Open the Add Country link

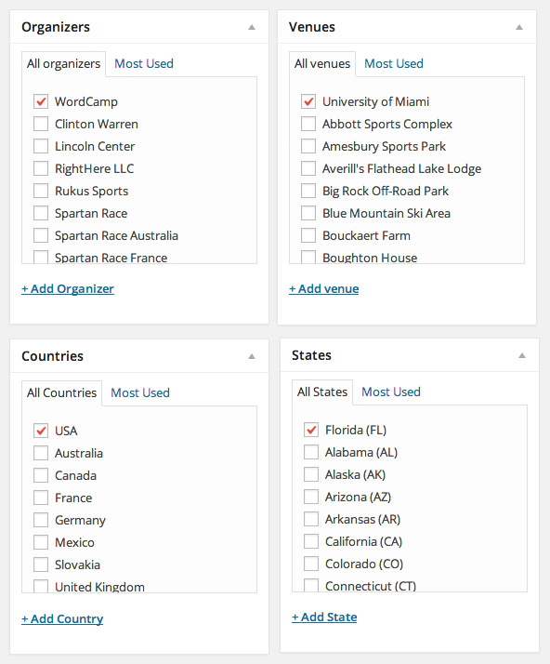(x=62, y=618)
